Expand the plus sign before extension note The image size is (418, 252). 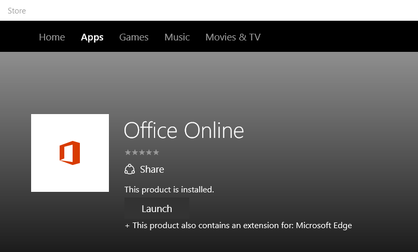[x=127, y=226]
